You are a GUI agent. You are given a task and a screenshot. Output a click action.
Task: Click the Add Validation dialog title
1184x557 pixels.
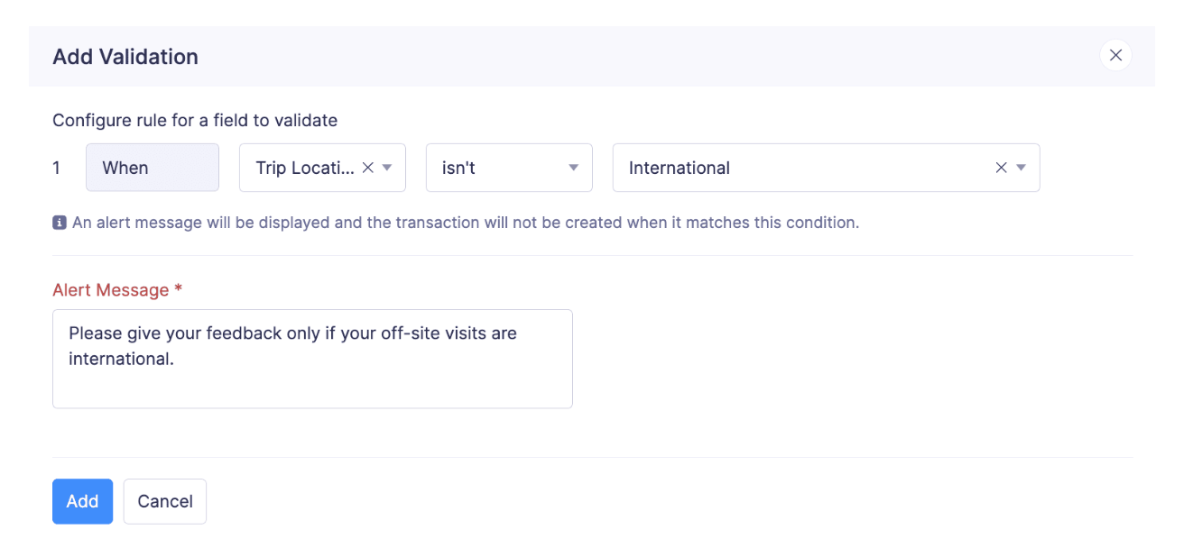tap(125, 56)
